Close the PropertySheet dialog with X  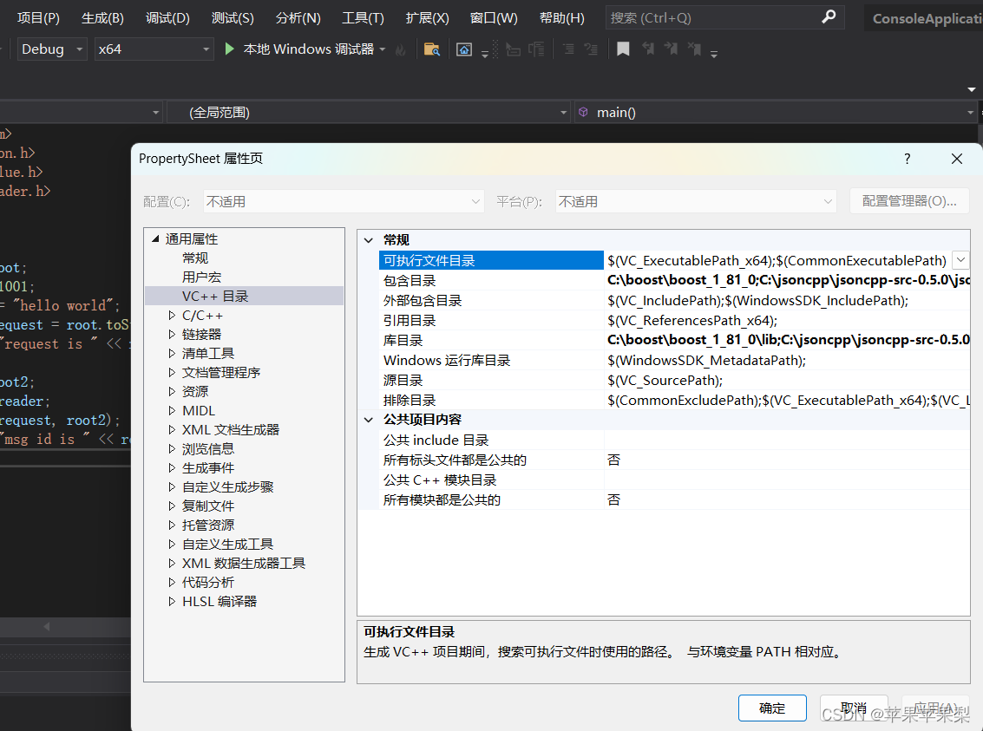pos(957,159)
